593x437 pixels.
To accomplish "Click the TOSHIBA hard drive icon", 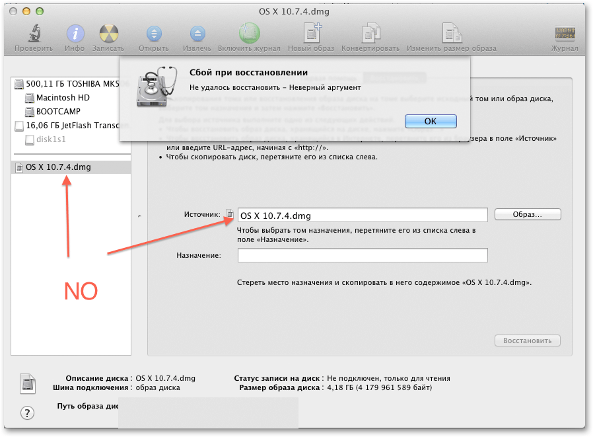I will (x=19, y=84).
